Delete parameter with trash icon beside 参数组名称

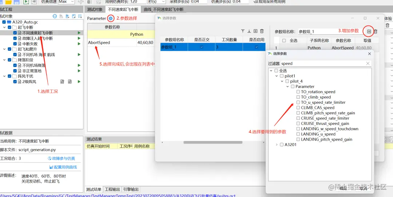[376, 31]
